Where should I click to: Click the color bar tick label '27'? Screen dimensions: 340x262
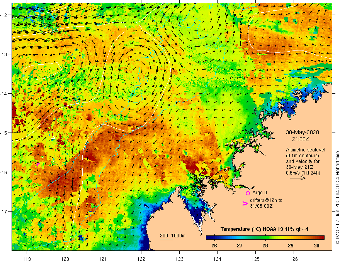240,245
